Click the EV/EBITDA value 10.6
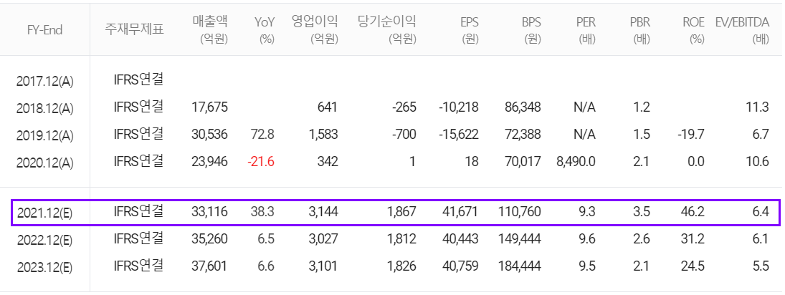The width and height of the screenshot is (785, 295). (758, 161)
